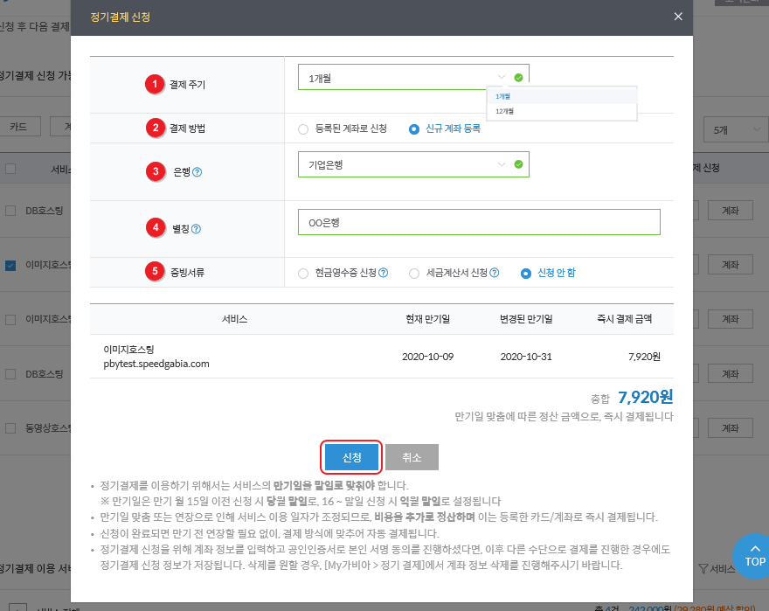The height and width of the screenshot is (611, 769).
Task: Click the 서비스 filter icon at bottom right
Action: 703,569
